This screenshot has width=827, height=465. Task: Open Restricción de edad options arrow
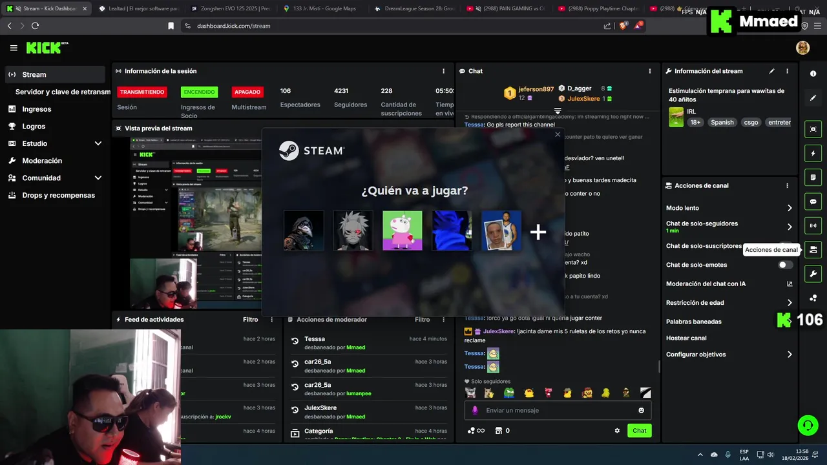(790, 302)
